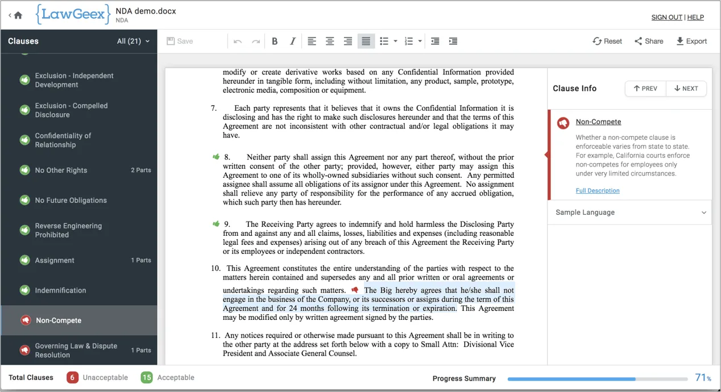Screen dimensions: 721x392
Task: Select No Other Rights clause
Action: pyautogui.click(x=78, y=170)
